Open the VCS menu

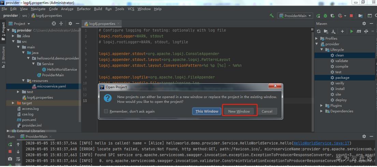click(x=131, y=9)
